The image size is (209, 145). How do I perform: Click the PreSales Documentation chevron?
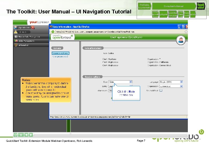144,6
